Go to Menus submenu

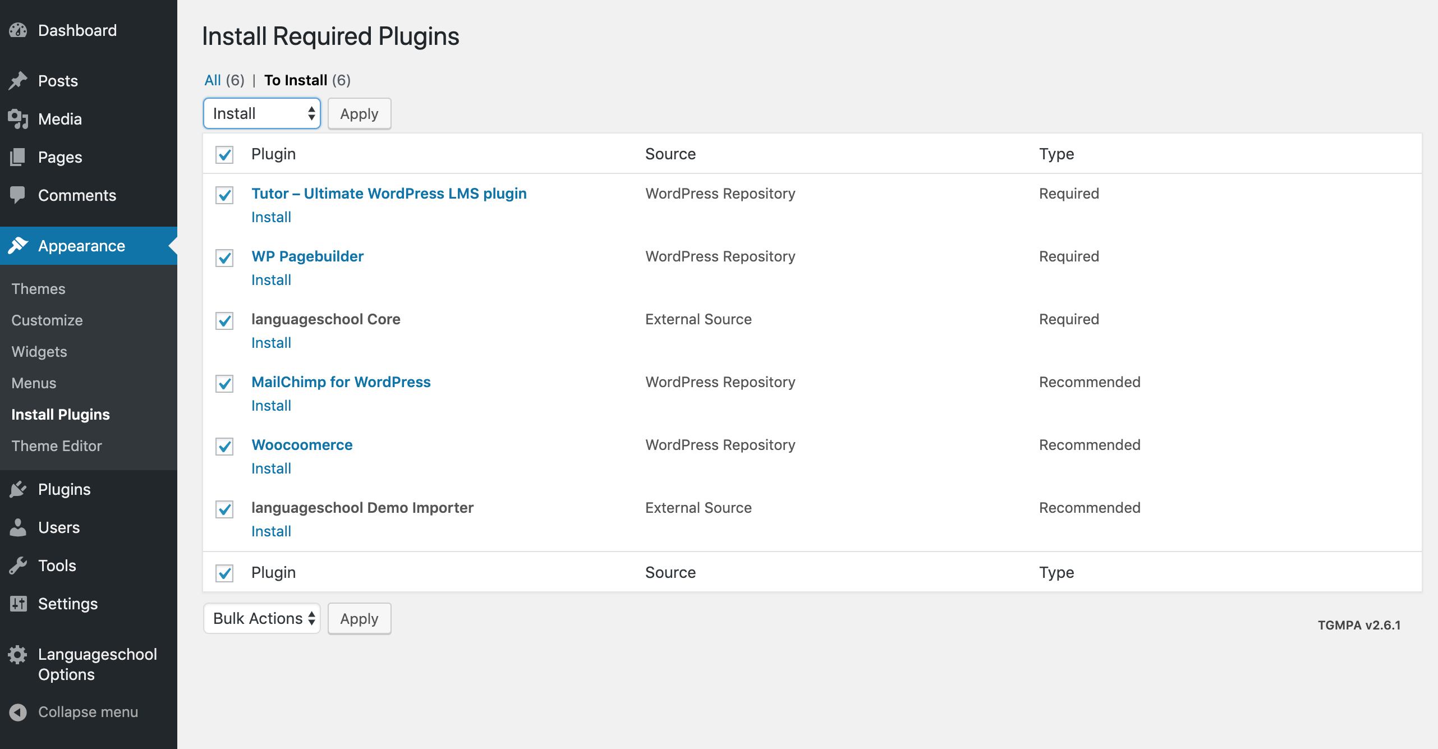pos(34,383)
